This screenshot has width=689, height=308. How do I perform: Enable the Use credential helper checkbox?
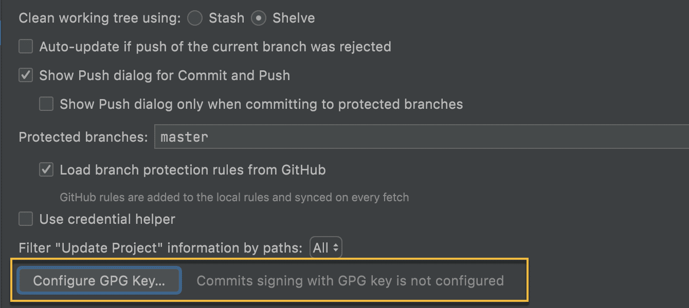coord(26,219)
